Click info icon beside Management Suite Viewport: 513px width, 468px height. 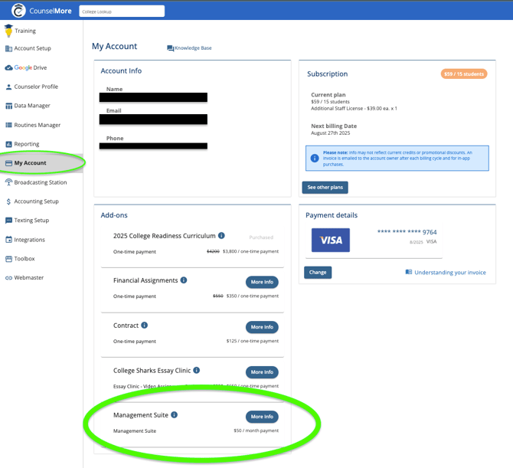click(x=175, y=415)
